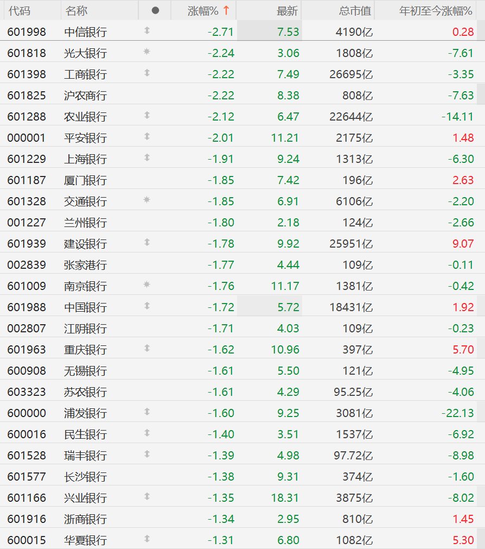Screen dimensions: 485x549
Task: Click marker icon in 上海银行 row
Action: [147, 157]
